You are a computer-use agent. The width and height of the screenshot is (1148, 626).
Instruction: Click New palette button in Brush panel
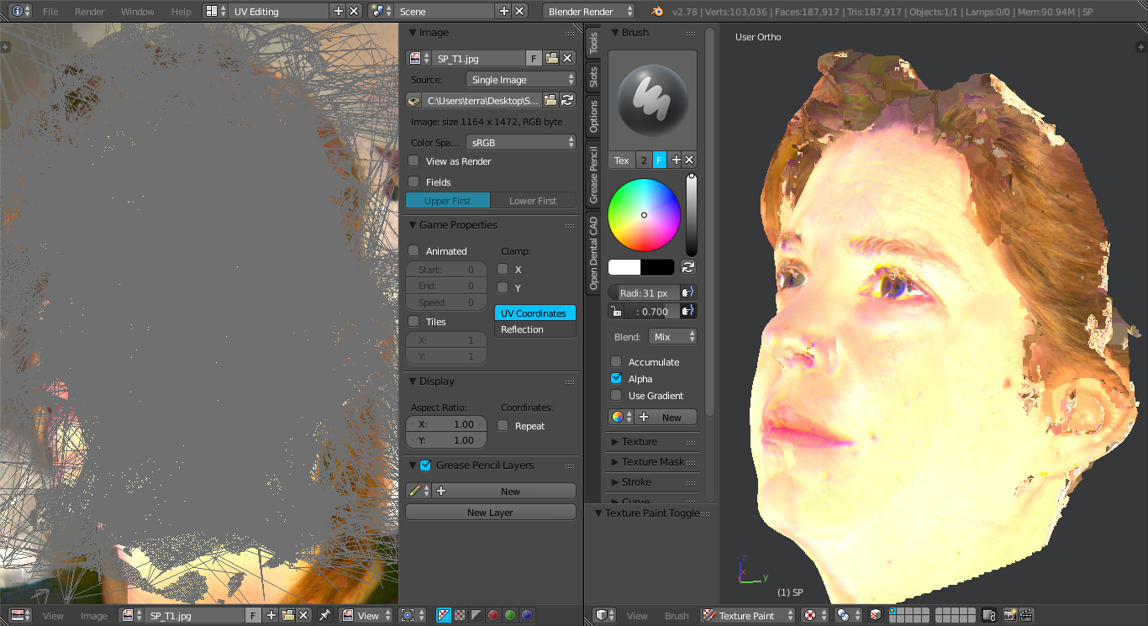coord(666,417)
